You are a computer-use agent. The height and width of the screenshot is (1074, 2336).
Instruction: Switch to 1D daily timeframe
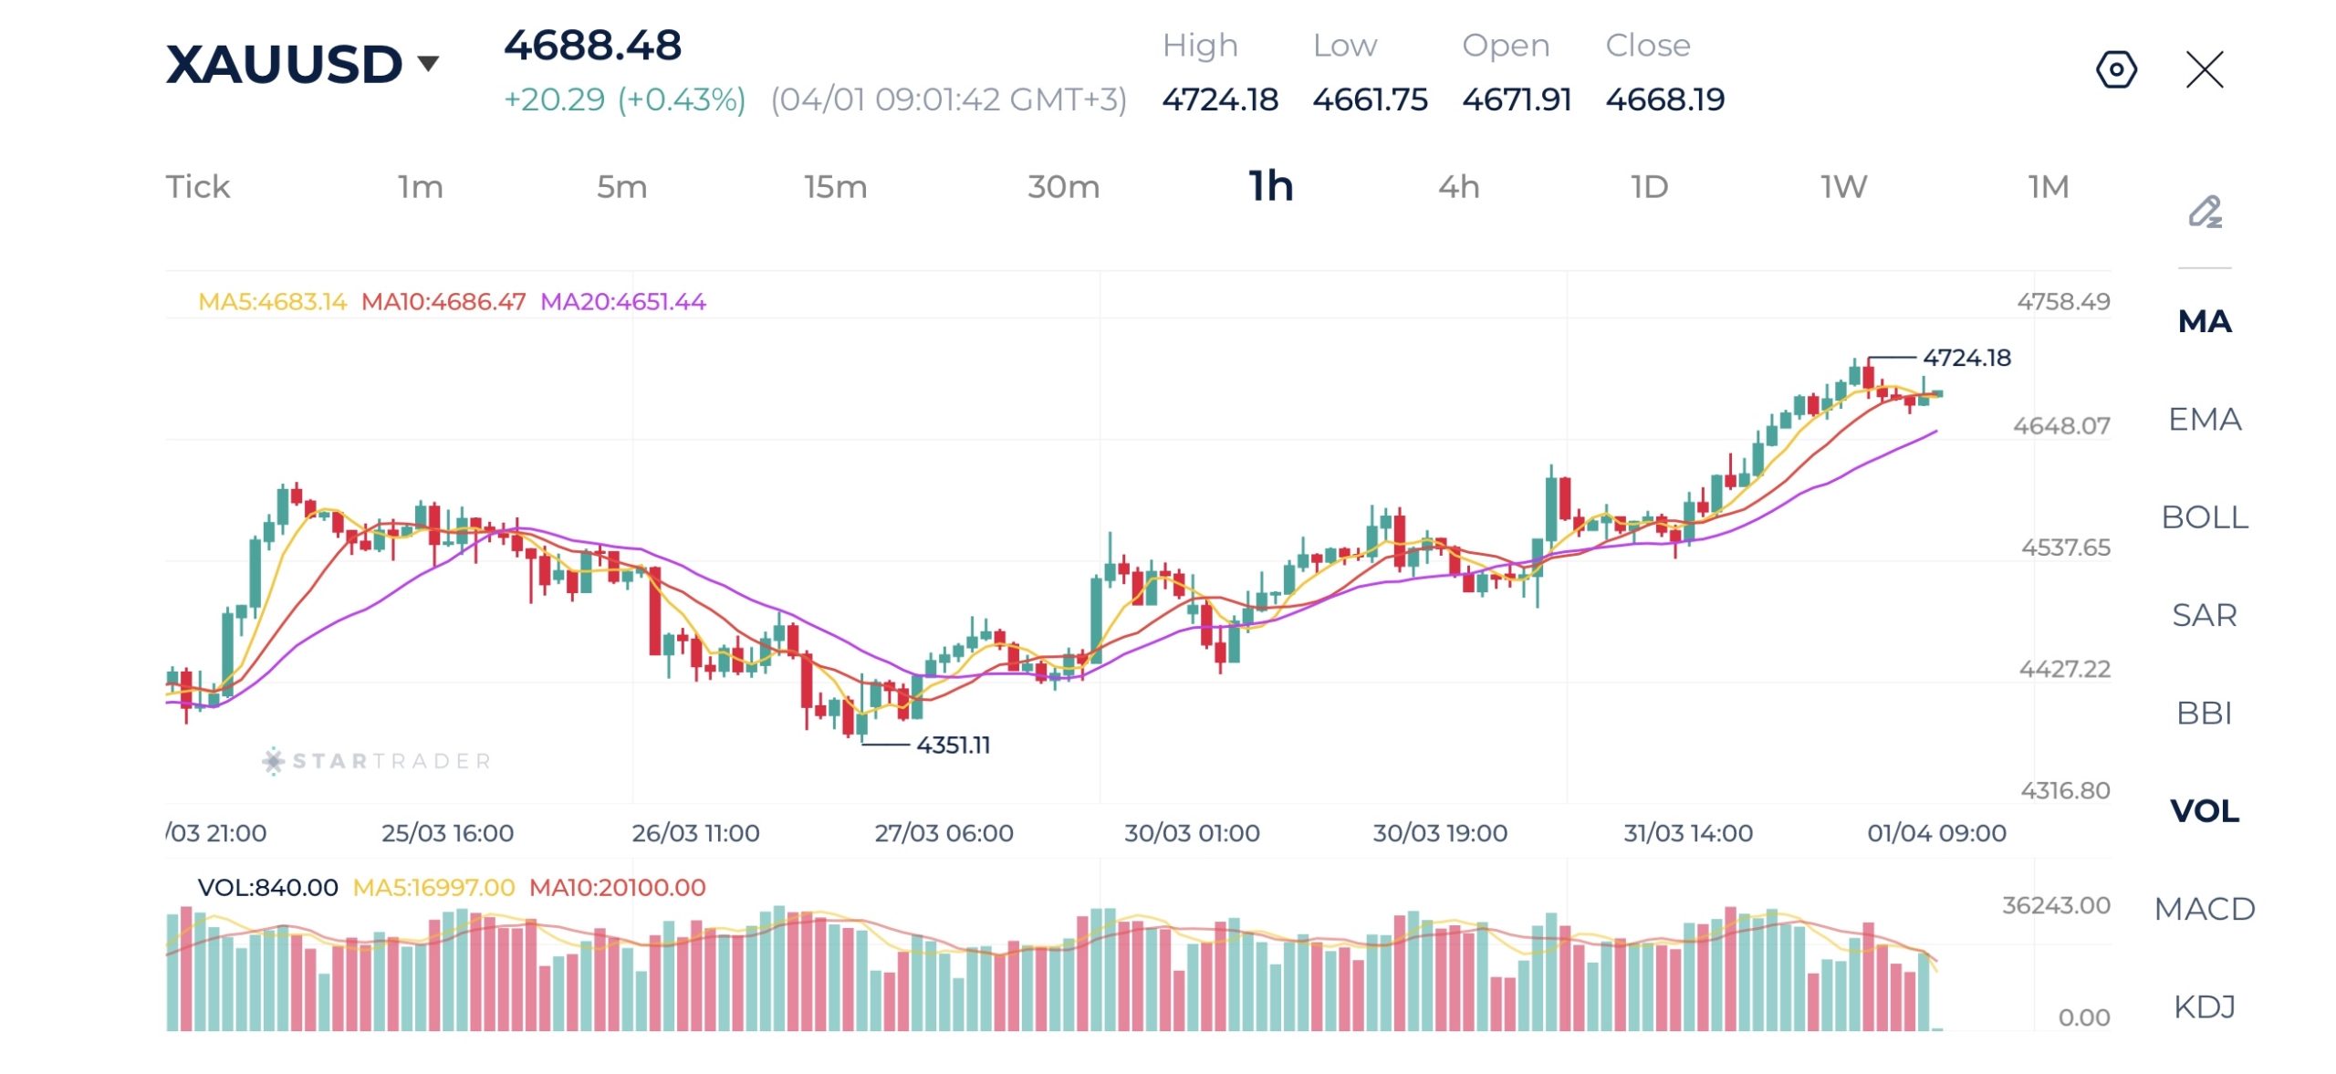pyautogui.click(x=1649, y=187)
